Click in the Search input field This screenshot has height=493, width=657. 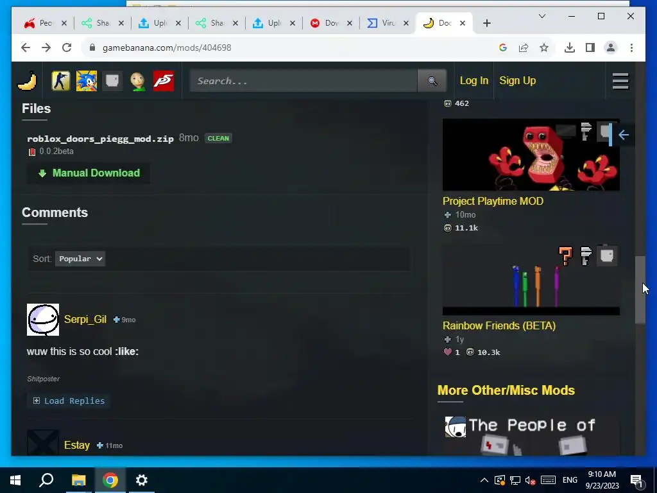tap(303, 81)
